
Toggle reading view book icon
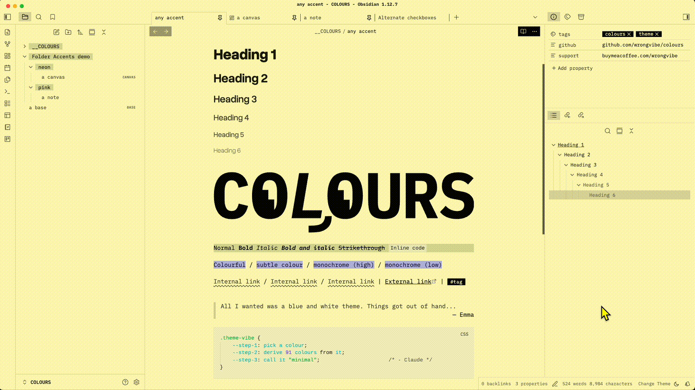524,31
